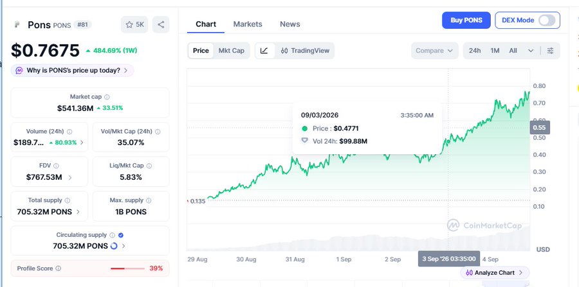
Task: Click Vol/Mkt Cap (24h) info icon
Action: coord(158,132)
